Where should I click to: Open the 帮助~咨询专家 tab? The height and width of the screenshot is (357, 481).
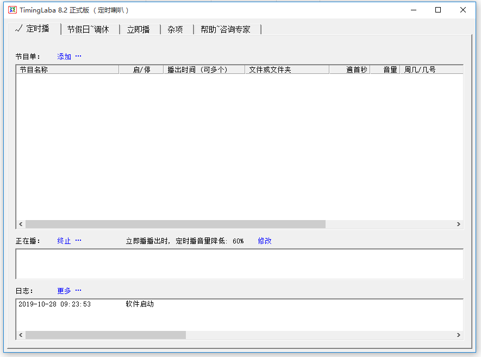(227, 29)
